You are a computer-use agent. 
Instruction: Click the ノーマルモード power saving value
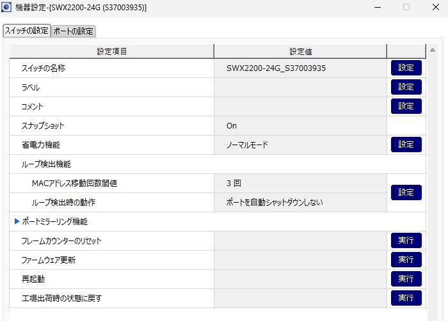(247, 145)
